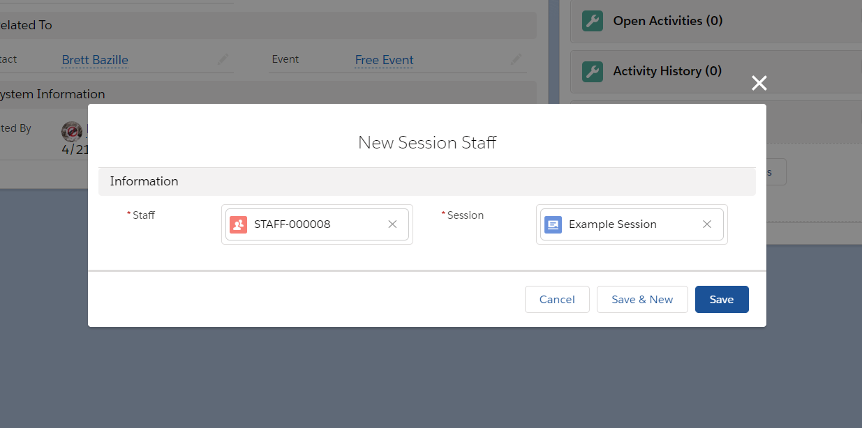
Task: Clear the STAFF-000008 selection
Action: pyautogui.click(x=392, y=224)
